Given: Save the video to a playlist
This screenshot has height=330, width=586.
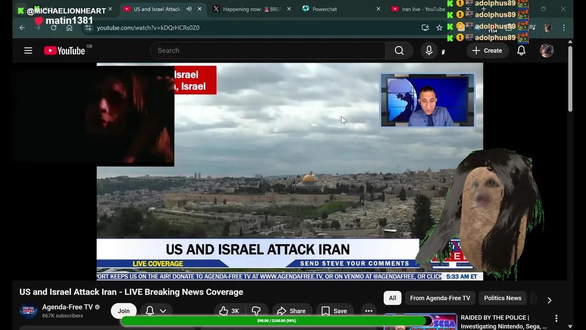Looking at the screenshot, I should coord(334,311).
